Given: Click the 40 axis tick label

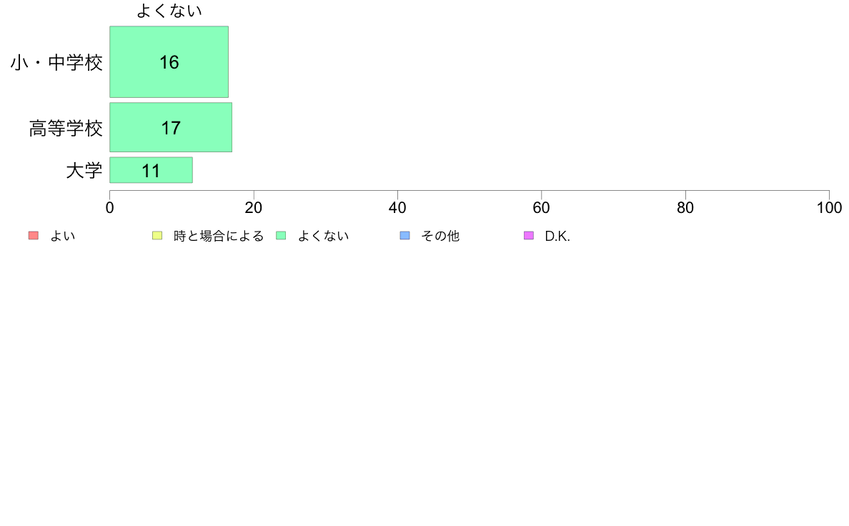Looking at the screenshot, I should 397,208.
